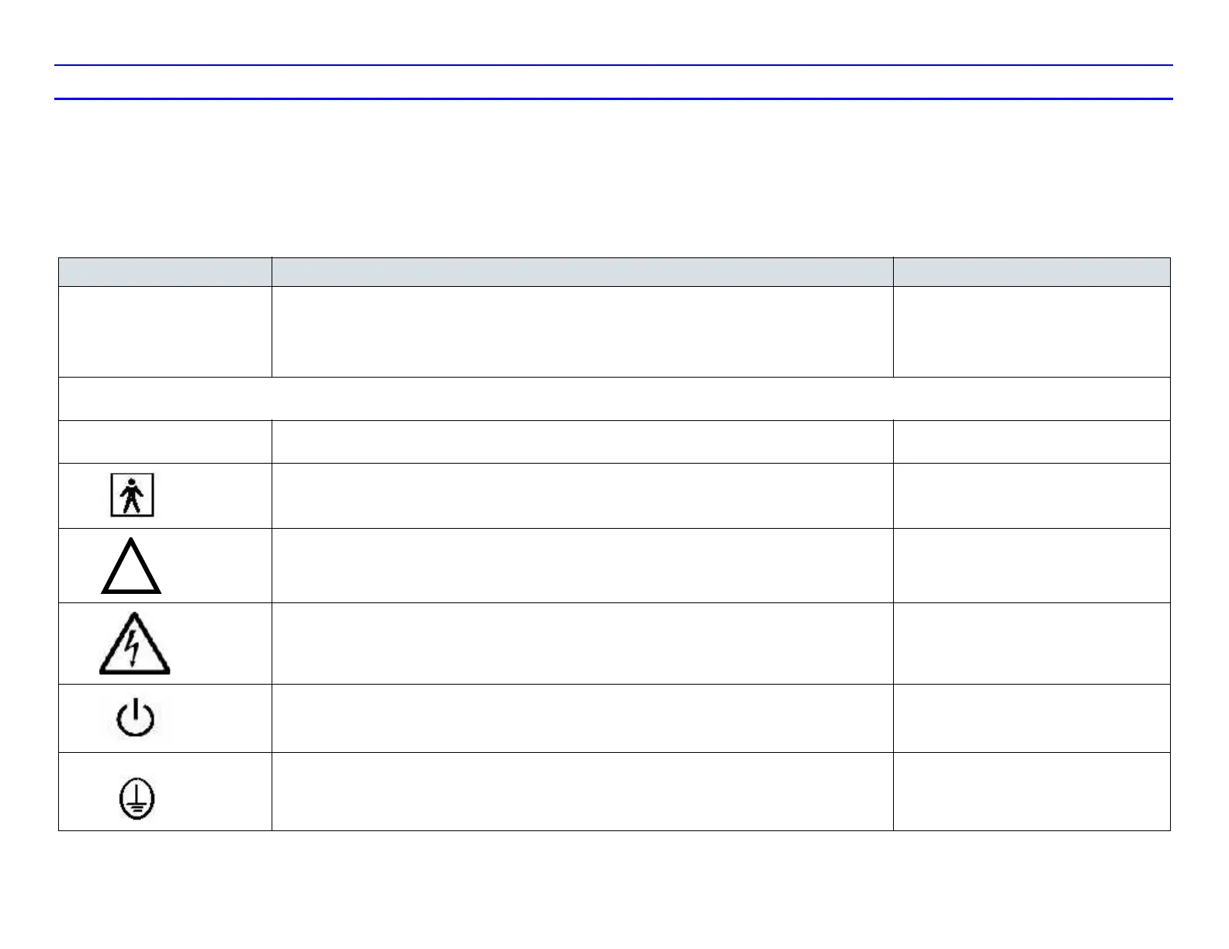
Task: Click description cell beside the lightning bolt symbol
Action: pos(582,644)
